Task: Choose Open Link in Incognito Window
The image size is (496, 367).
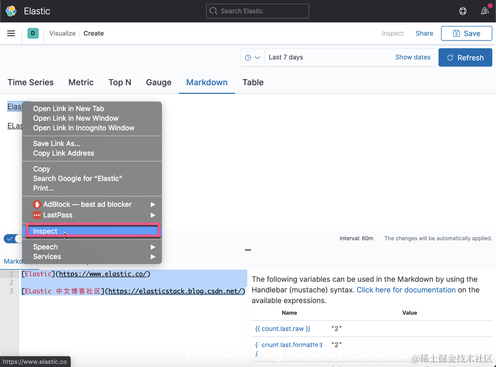Action: [92, 128]
